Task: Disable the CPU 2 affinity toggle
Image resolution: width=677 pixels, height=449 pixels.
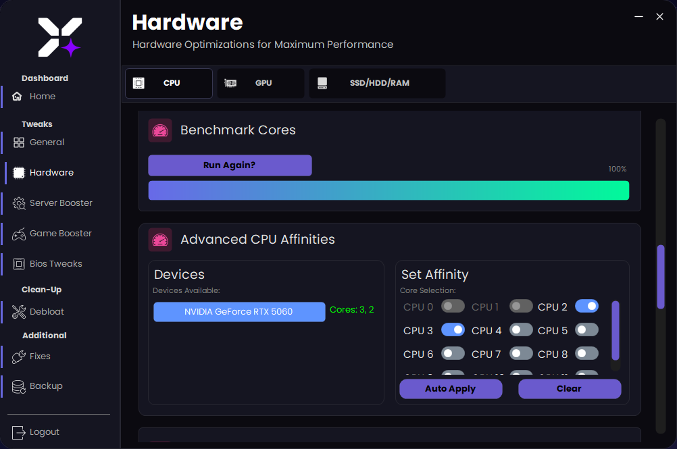Action: click(x=586, y=306)
